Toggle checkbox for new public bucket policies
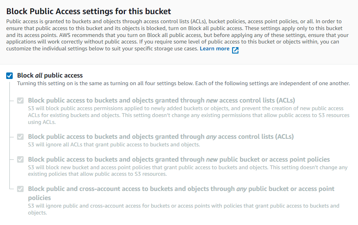This screenshot has height=225, width=358. pos(20,159)
